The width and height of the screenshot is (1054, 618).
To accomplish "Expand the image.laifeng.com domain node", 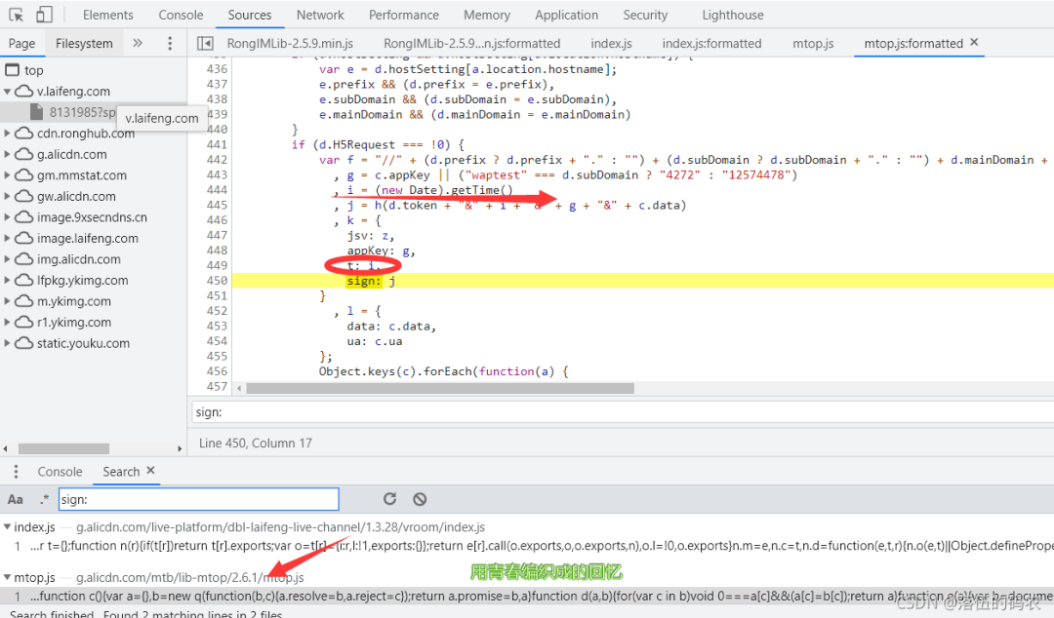I will (8, 238).
